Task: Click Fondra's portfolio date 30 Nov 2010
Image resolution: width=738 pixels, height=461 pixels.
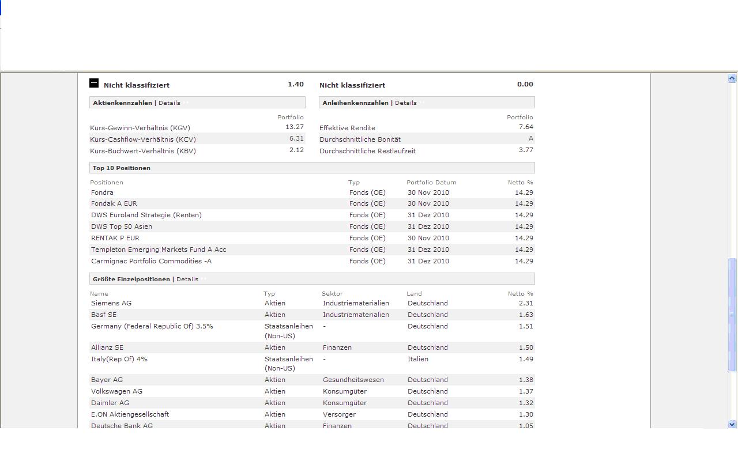Action: coord(428,192)
